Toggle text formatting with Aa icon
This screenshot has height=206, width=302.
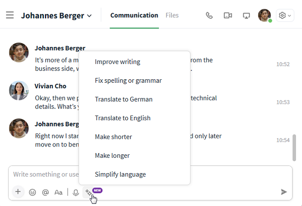tap(58, 192)
